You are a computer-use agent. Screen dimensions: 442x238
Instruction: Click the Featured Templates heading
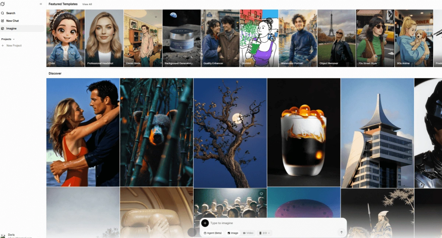63,4
